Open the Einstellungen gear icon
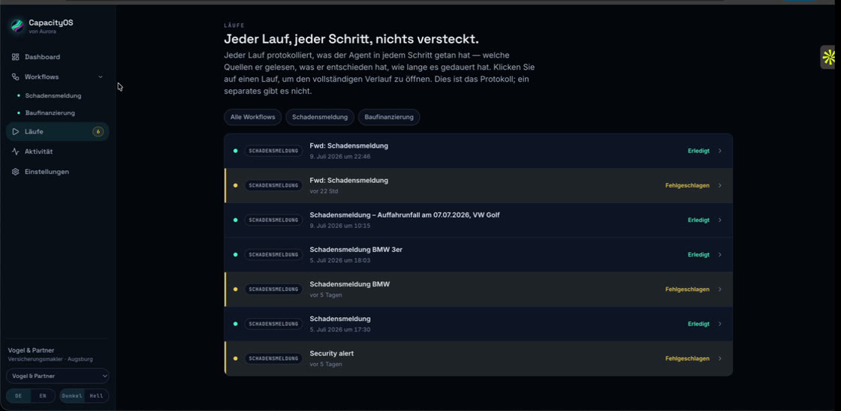This screenshot has width=841, height=411. 16,172
